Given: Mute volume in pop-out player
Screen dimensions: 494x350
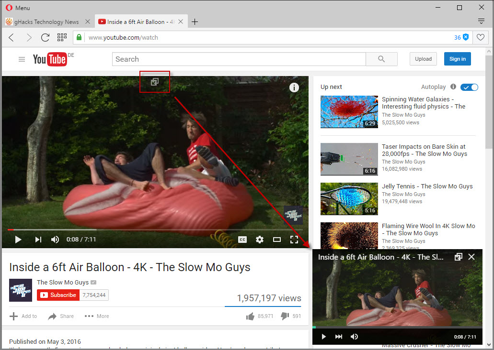Looking at the screenshot, I should click(x=354, y=337).
